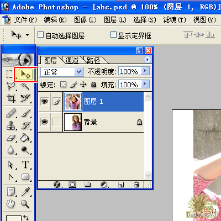
Task: Toggle visibility of 背景 layer
Action: [44, 122]
